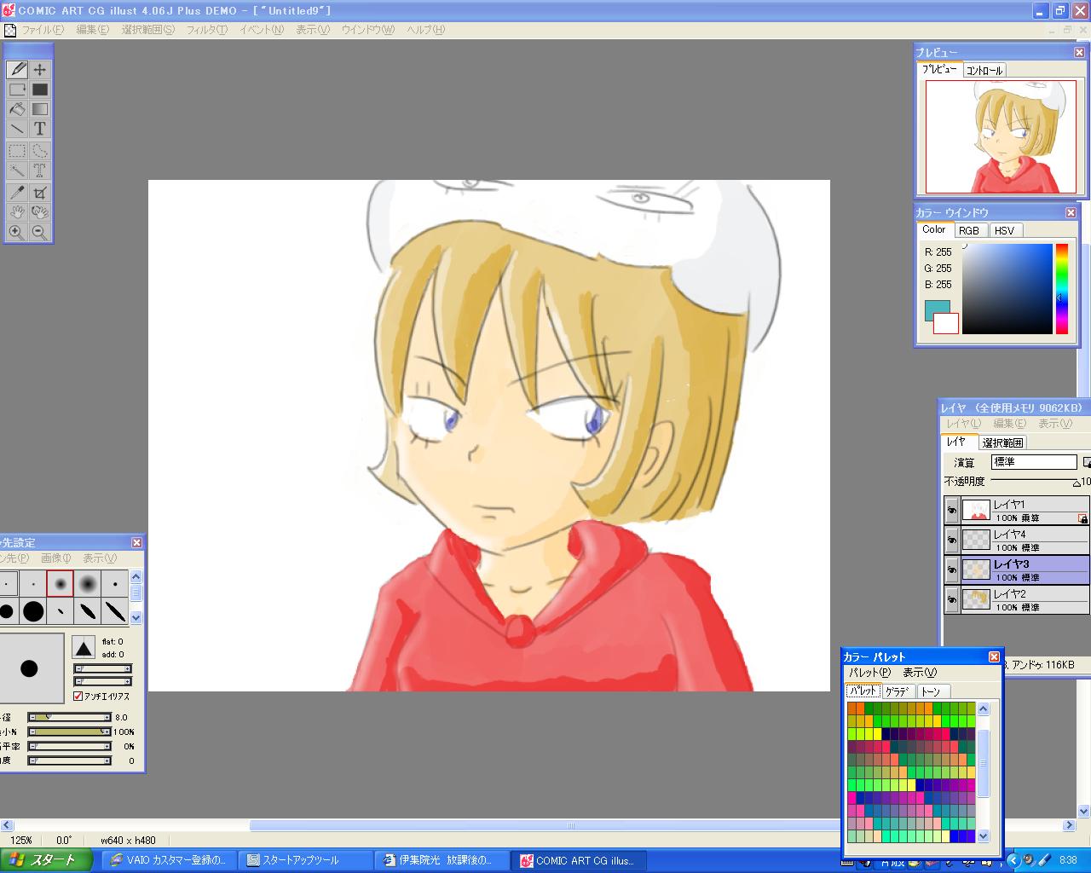The height and width of the screenshot is (873, 1091).
Task: Open the VAIO カスタマー登録 taskbar button
Action: tap(170, 860)
